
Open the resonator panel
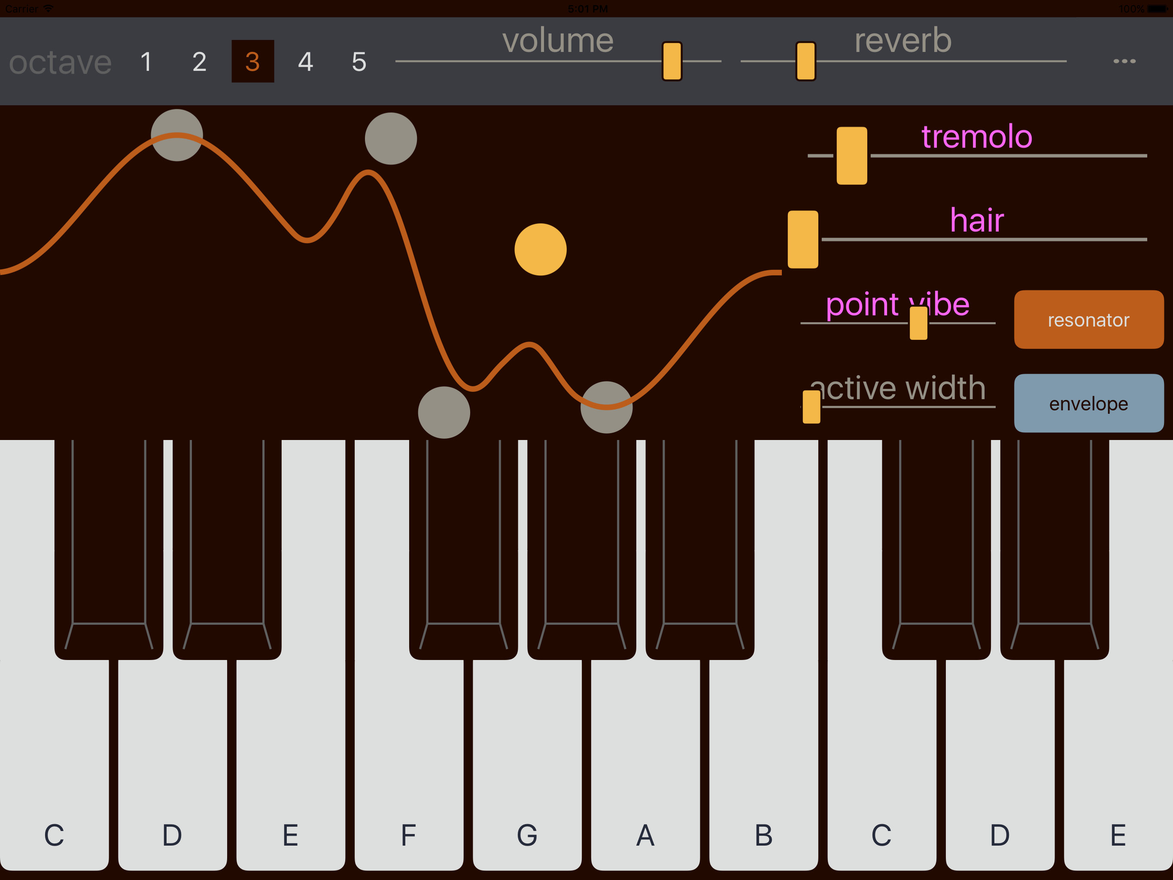[1089, 320]
